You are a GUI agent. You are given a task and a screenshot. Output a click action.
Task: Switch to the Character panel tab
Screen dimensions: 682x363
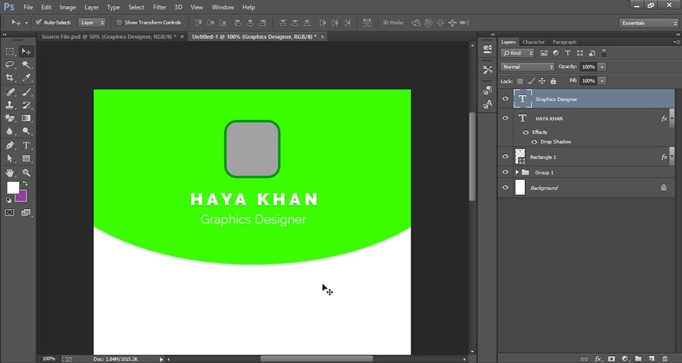[x=533, y=42]
